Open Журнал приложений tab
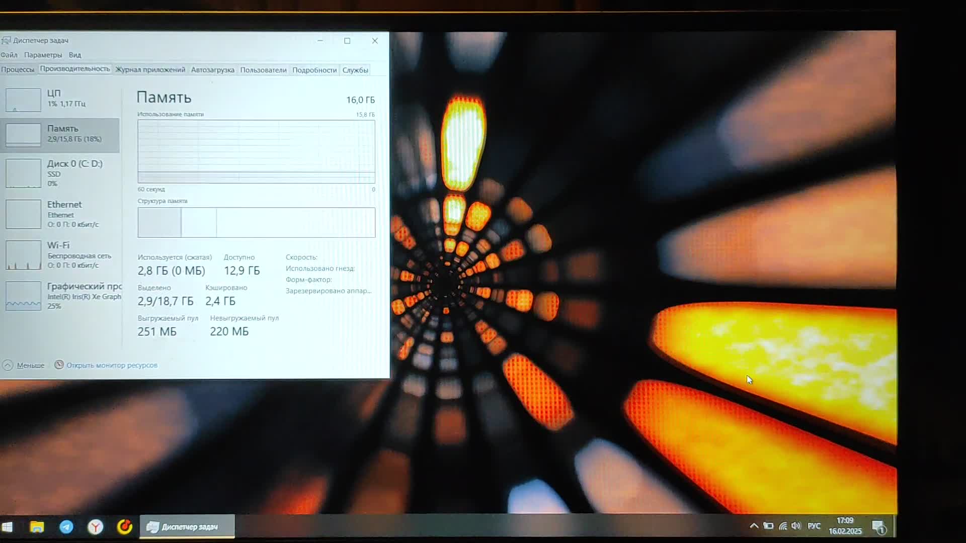This screenshot has width=966, height=543. (150, 70)
